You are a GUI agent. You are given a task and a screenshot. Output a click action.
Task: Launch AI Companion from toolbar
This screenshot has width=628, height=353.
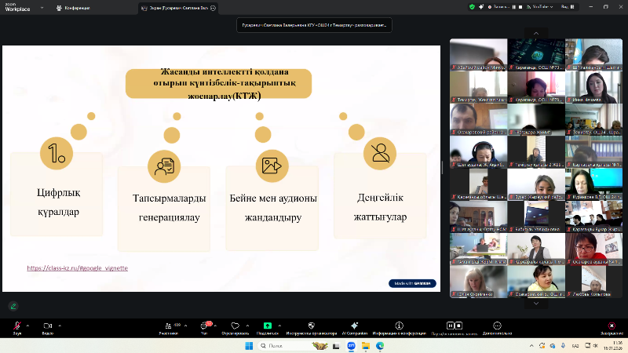coord(354,326)
